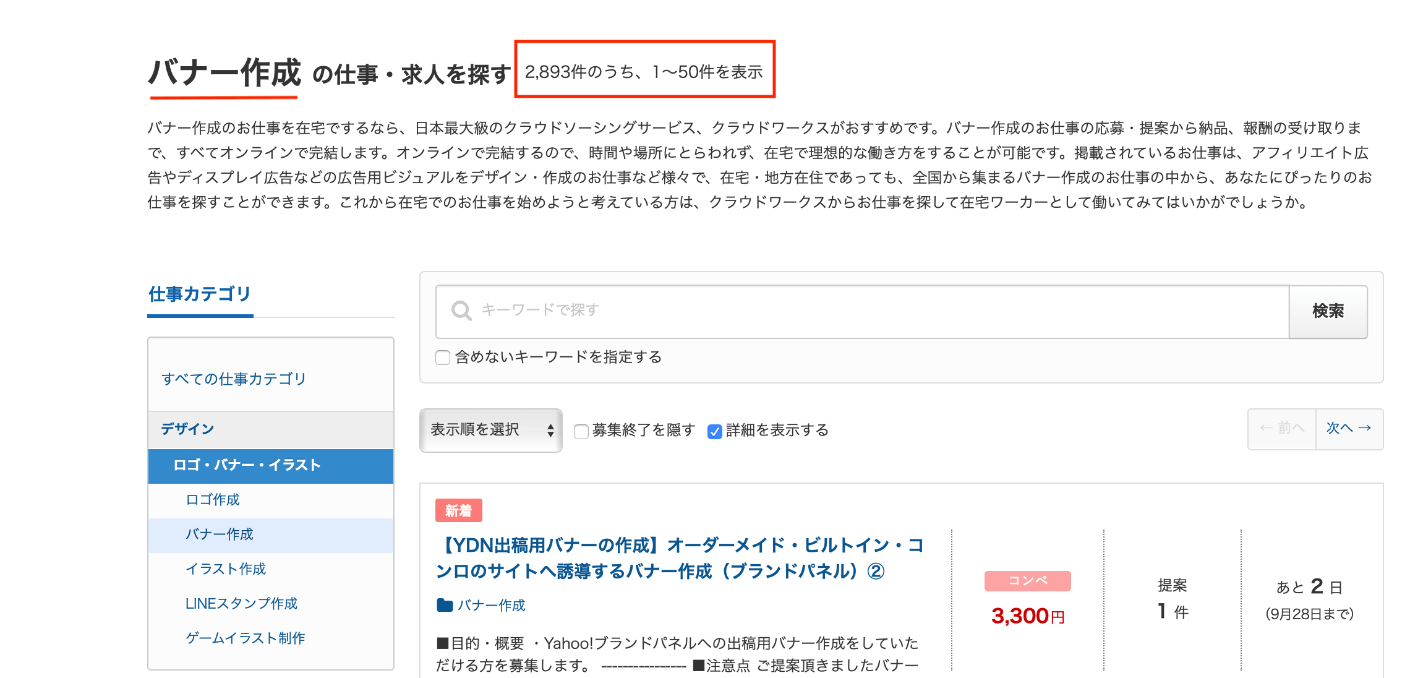Image resolution: width=1410 pixels, height=678 pixels.
Task: Click the 新着 badge on job listing
Action: (x=458, y=510)
